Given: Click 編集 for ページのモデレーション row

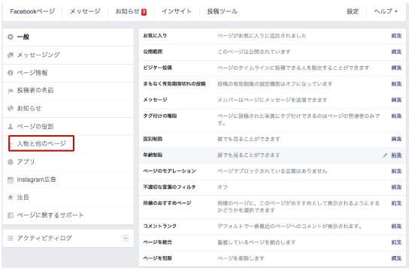Looking at the screenshot, I should tap(396, 171).
